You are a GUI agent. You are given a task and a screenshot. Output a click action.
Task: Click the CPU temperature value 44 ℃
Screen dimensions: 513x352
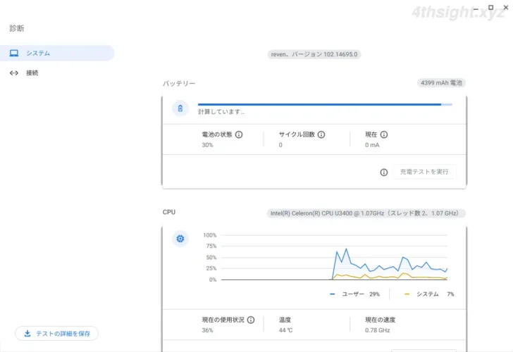(x=285, y=330)
